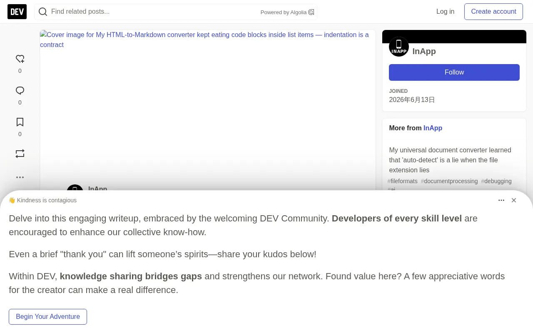Click Powered by Algolia text
This screenshot has height=333, width=533.
point(284,12)
